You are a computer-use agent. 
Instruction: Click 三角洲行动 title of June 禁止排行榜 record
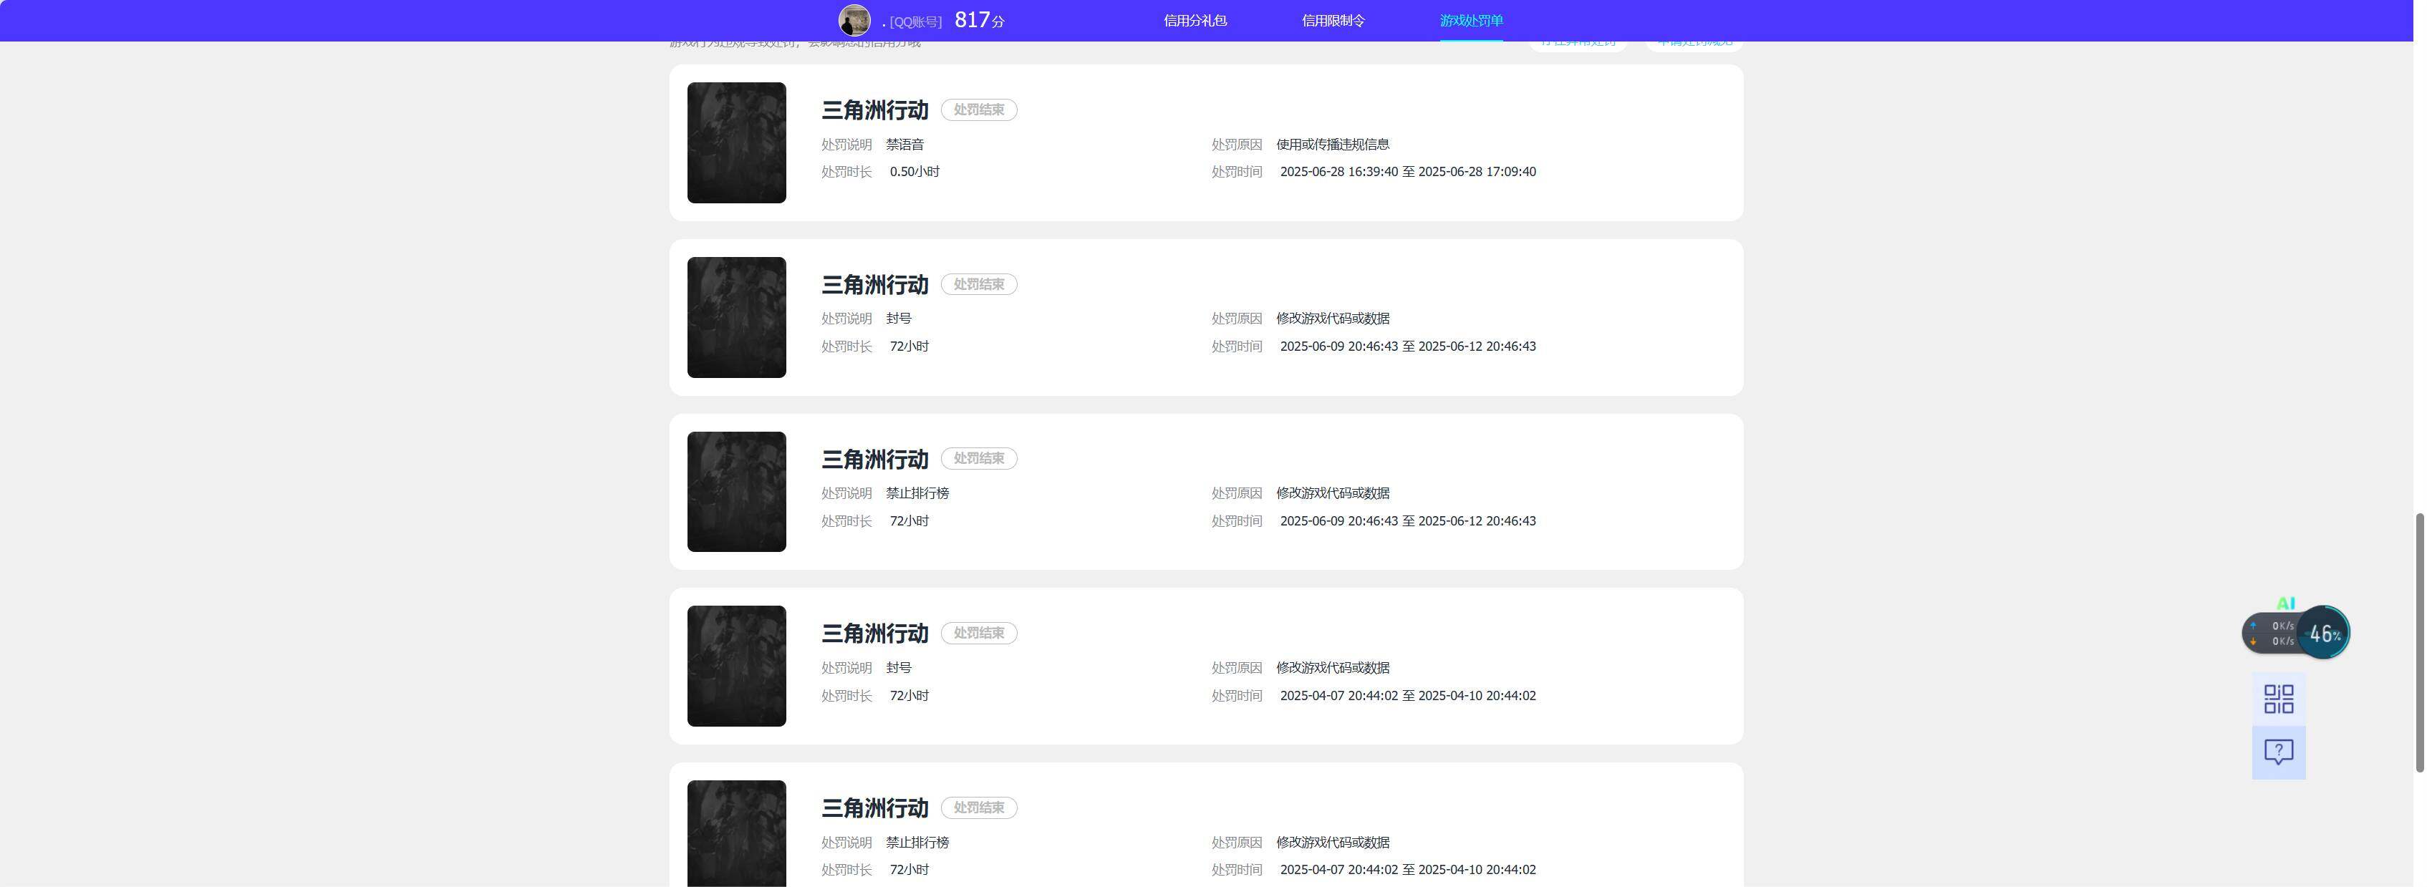[x=874, y=460]
